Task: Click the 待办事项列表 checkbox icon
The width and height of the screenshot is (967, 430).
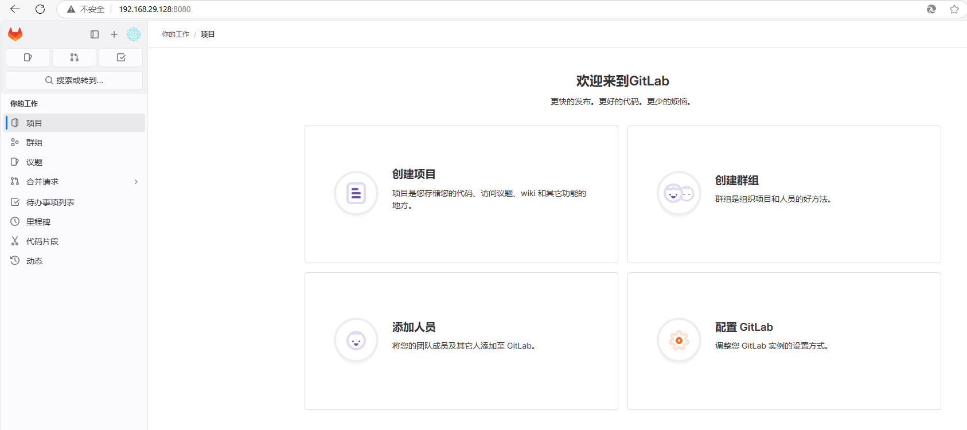Action: [x=15, y=202]
